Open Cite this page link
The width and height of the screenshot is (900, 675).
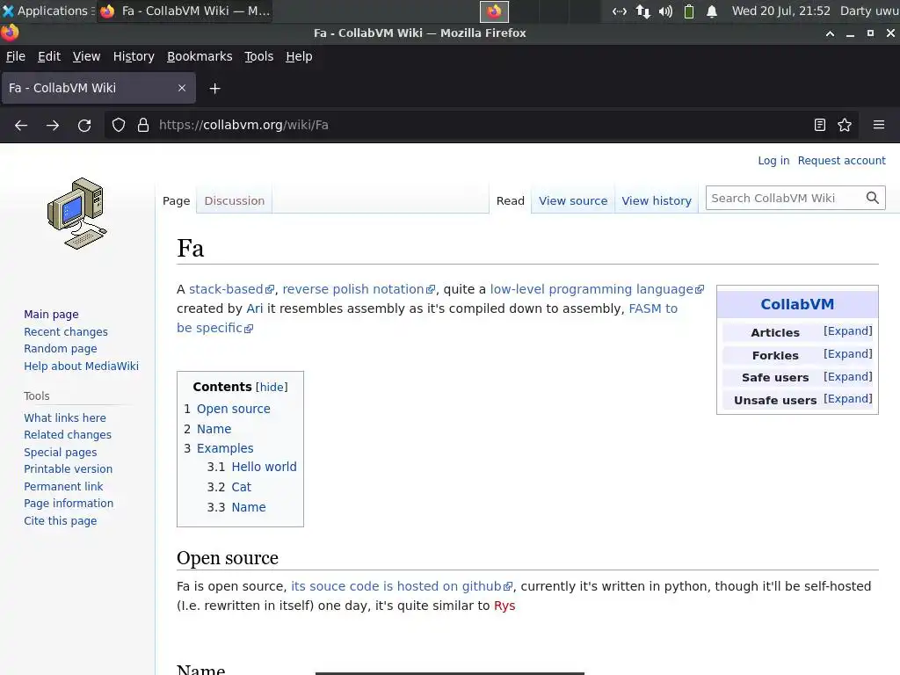pos(61,521)
